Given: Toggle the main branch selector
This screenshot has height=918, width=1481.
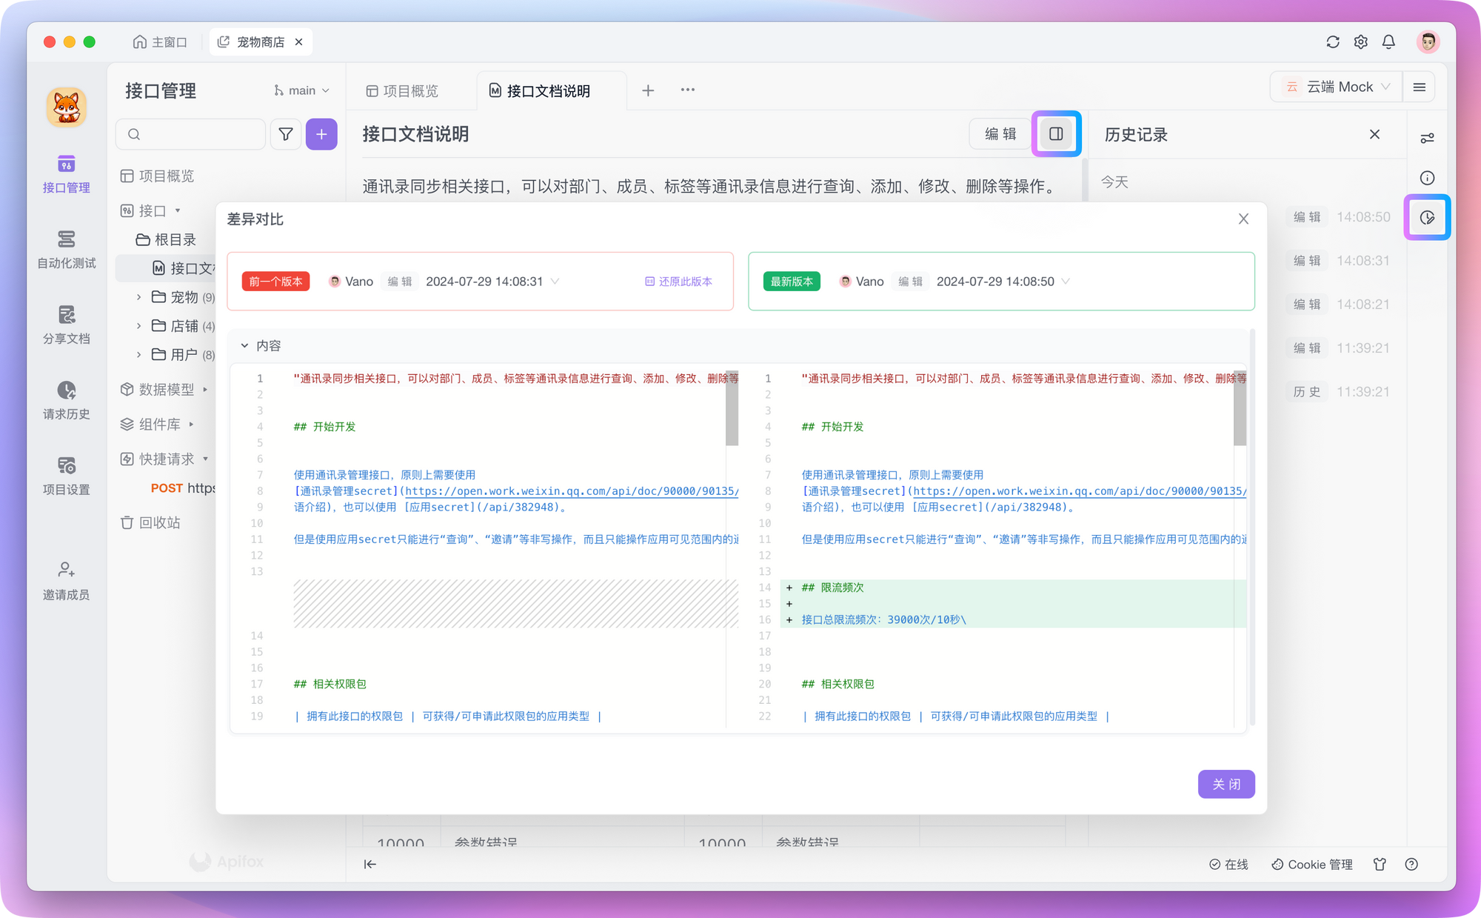Looking at the screenshot, I should pos(301,90).
